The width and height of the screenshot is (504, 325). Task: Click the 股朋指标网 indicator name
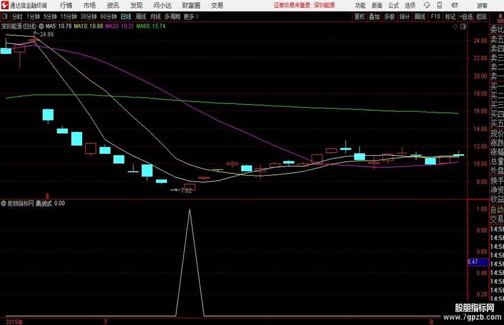tap(21, 203)
